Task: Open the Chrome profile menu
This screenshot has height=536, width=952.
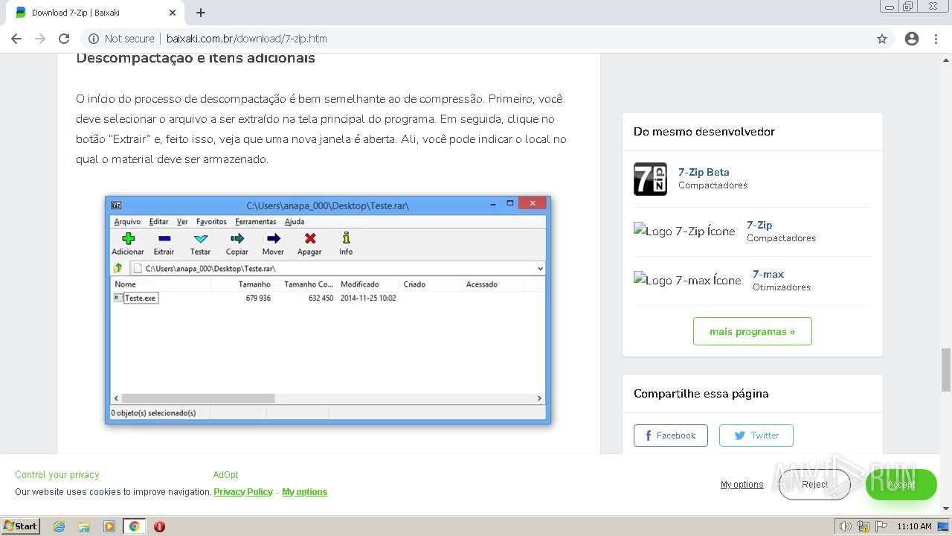Action: pyautogui.click(x=912, y=39)
